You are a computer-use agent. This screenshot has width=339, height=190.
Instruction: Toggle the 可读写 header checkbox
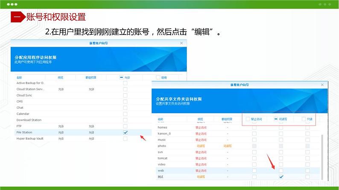(276, 119)
